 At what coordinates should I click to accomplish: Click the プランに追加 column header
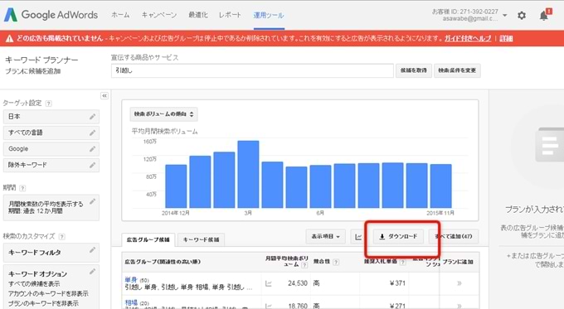point(458,262)
